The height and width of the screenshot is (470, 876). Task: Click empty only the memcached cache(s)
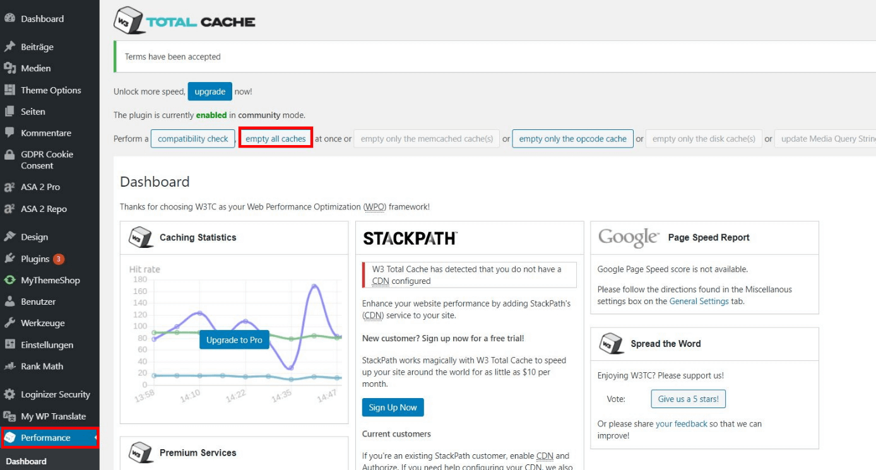[427, 139]
